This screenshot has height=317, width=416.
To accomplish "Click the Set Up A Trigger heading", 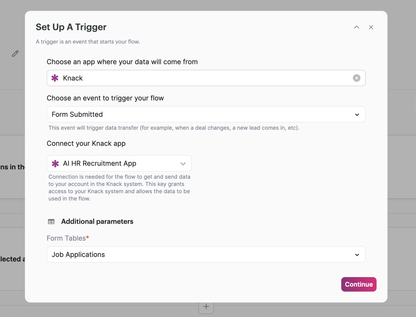I will 71,27.
